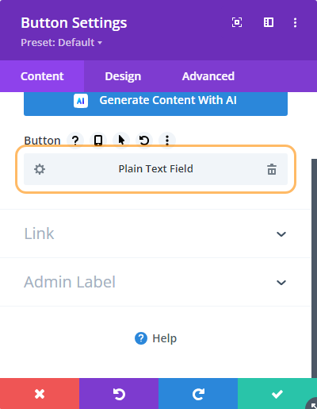Delete Plain Text Field with trash icon
This screenshot has height=409, width=317.
(272, 169)
